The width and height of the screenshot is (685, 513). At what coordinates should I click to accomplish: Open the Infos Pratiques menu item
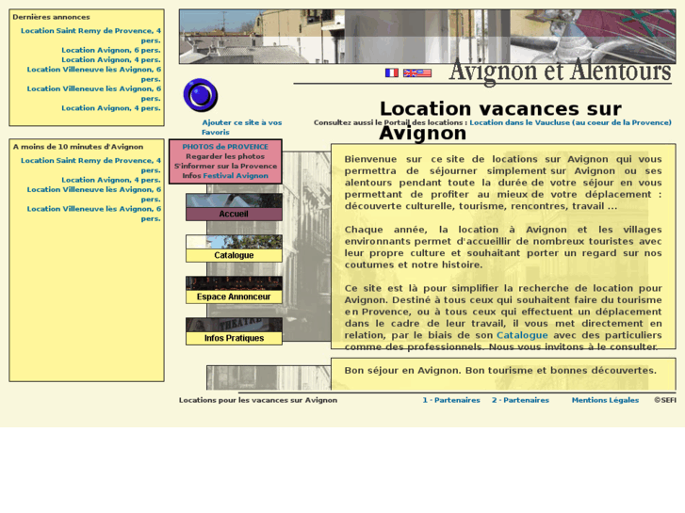coord(234,331)
